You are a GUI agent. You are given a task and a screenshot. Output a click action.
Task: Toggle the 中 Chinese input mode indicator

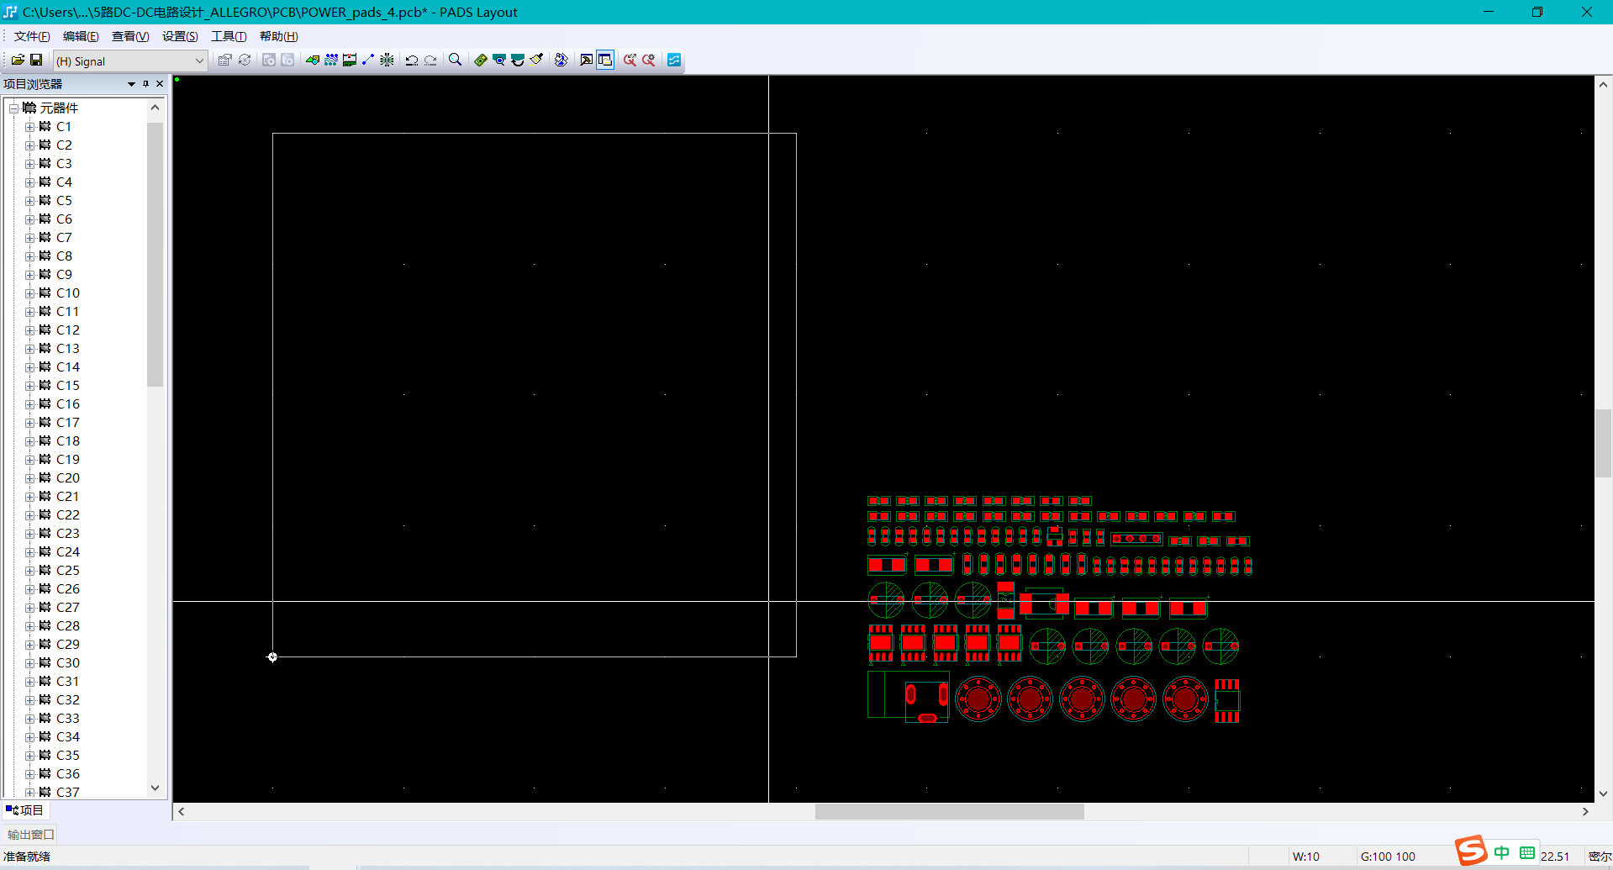point(1501,852)
